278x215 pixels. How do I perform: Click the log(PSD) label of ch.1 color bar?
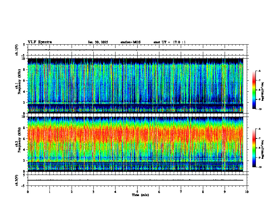point(263,92)
